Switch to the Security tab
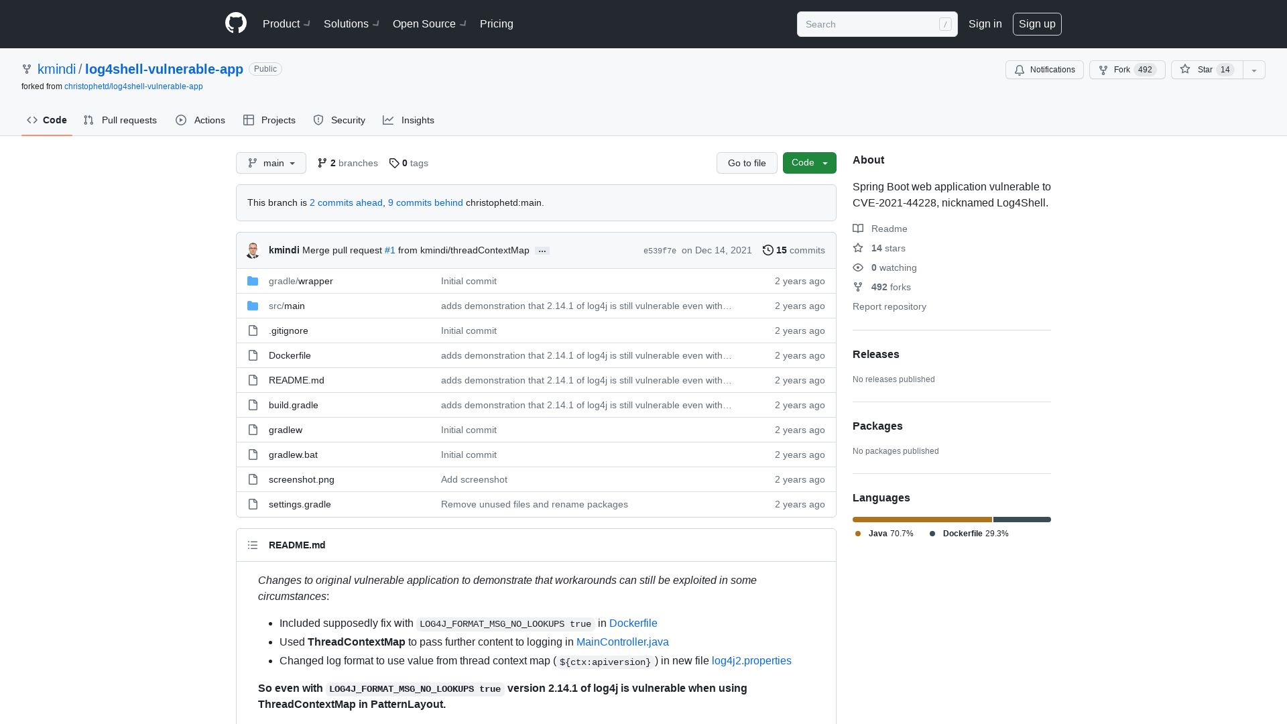Screen dimensions: 1287x724 coord(339,120)
